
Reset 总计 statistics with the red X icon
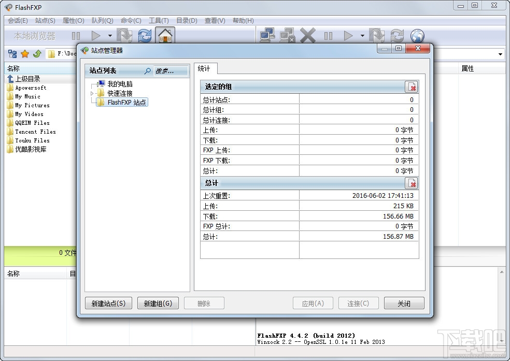click(412, 183)
